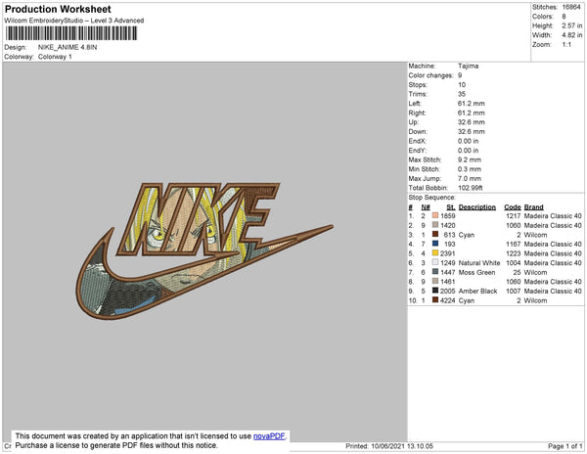
Task: Select thread code 1167 in row 4
Action: tap(514, 244)
